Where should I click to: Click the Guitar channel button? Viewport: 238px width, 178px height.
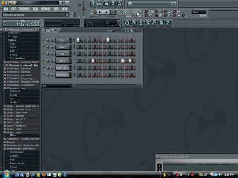point(62,68)
